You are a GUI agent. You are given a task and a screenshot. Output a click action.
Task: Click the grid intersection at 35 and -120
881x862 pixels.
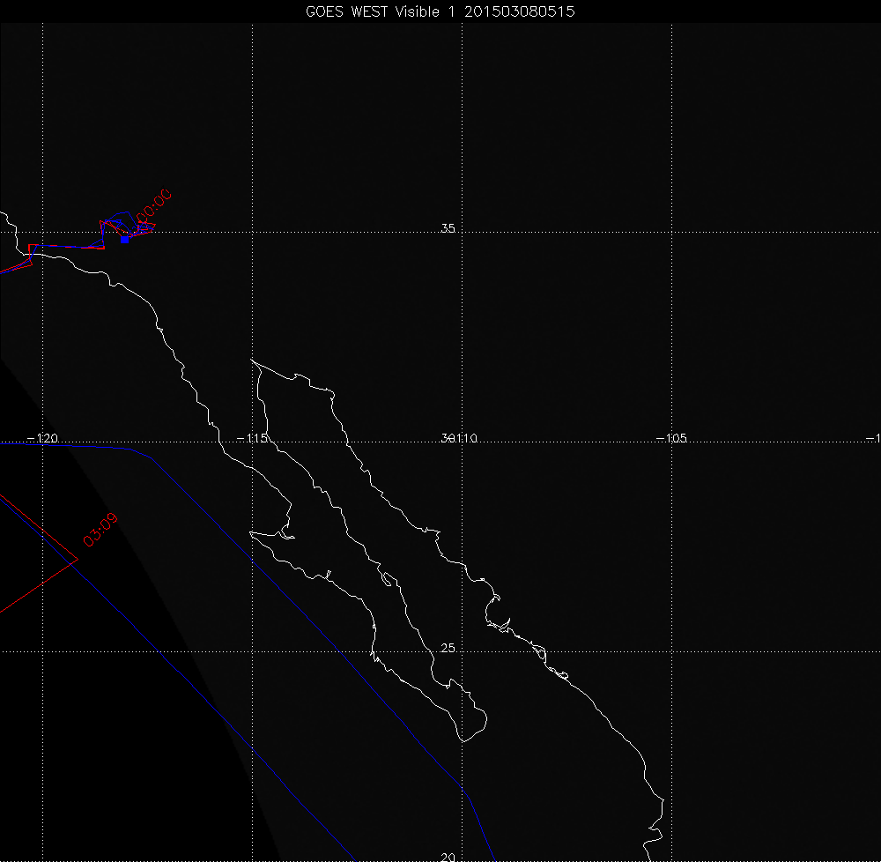coord(42,233)
